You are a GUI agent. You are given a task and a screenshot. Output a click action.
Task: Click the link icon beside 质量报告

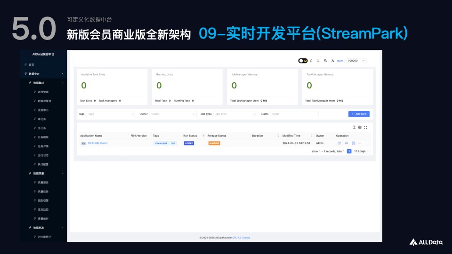(34, 183)
